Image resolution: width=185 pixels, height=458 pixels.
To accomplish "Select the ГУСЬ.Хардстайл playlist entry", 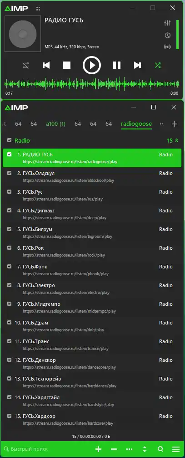I will click(x=92, y=401).
